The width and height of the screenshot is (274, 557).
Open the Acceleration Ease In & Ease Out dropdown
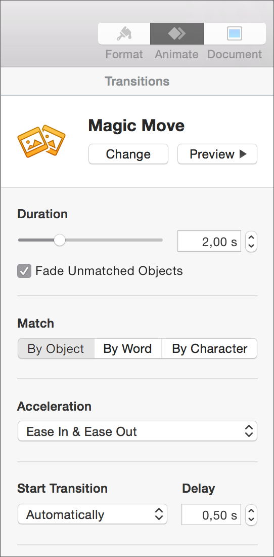click(137, 431)
